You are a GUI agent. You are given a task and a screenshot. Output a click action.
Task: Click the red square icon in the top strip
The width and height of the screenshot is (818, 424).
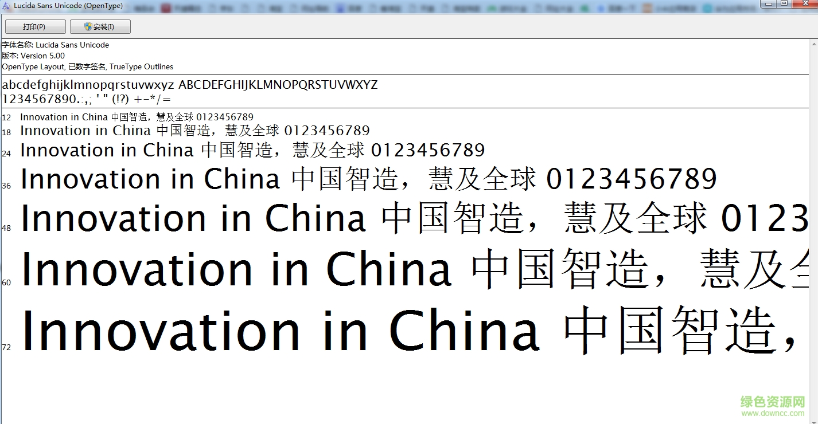(x=166, y=7)
